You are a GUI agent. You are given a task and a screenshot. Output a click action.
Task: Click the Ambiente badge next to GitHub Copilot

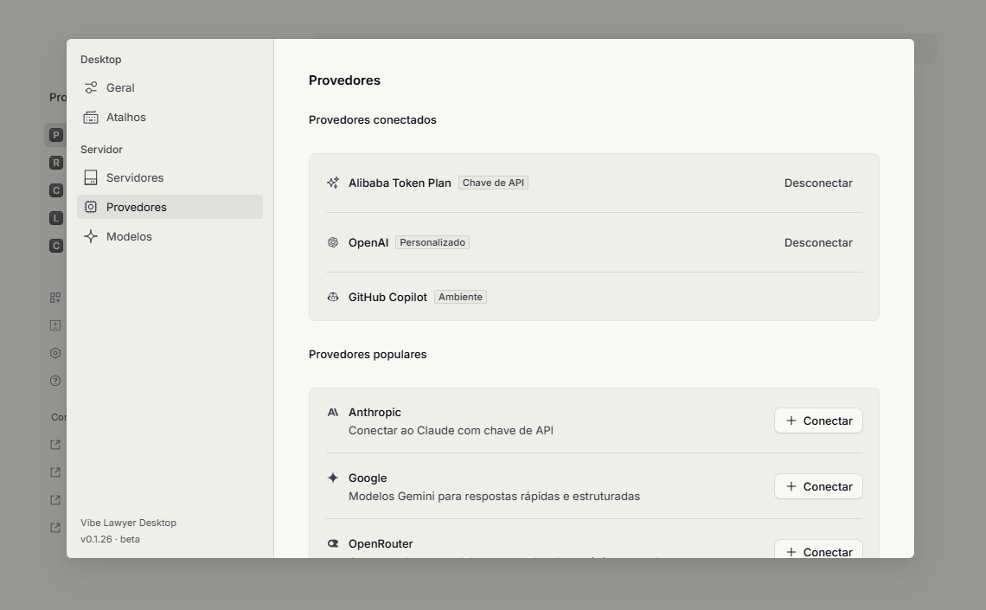point(460,297)
